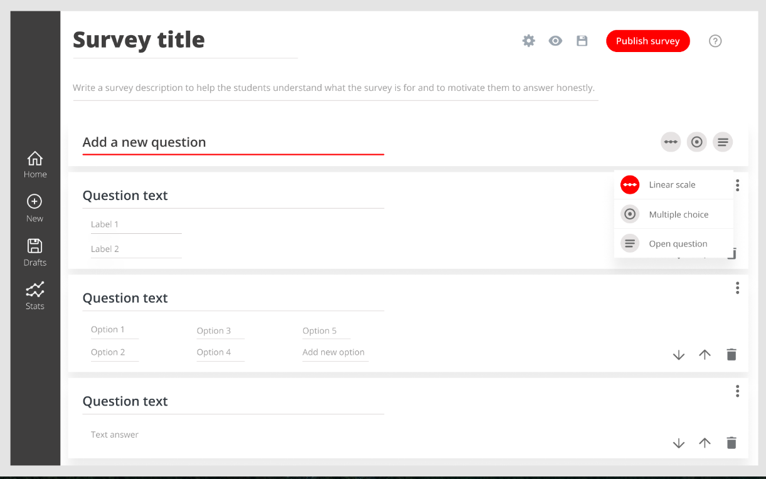Preview the survey with the eye icon
The width and height of the screenshot is (766, 479).
coord(555,41)
